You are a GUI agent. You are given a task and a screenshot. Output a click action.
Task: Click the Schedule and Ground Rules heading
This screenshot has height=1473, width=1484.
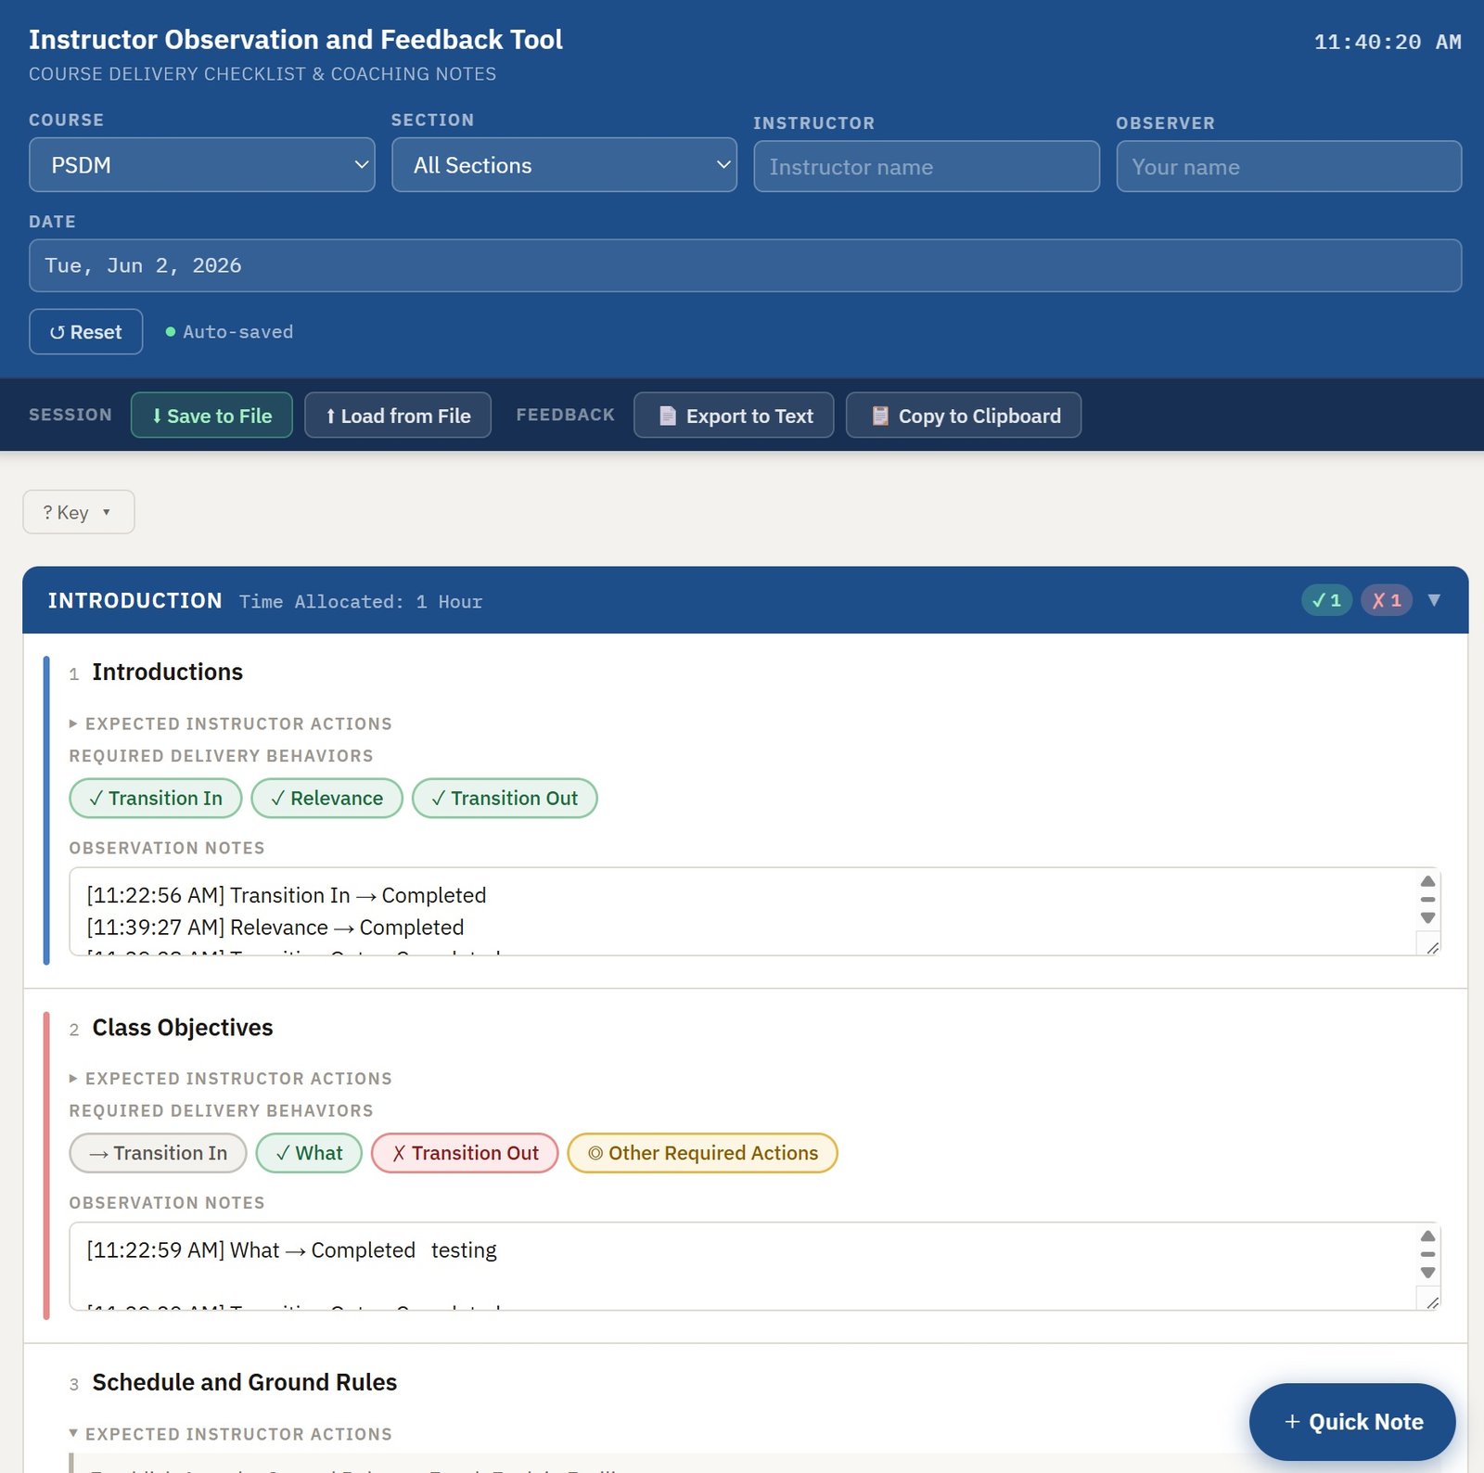[245, 1383]
